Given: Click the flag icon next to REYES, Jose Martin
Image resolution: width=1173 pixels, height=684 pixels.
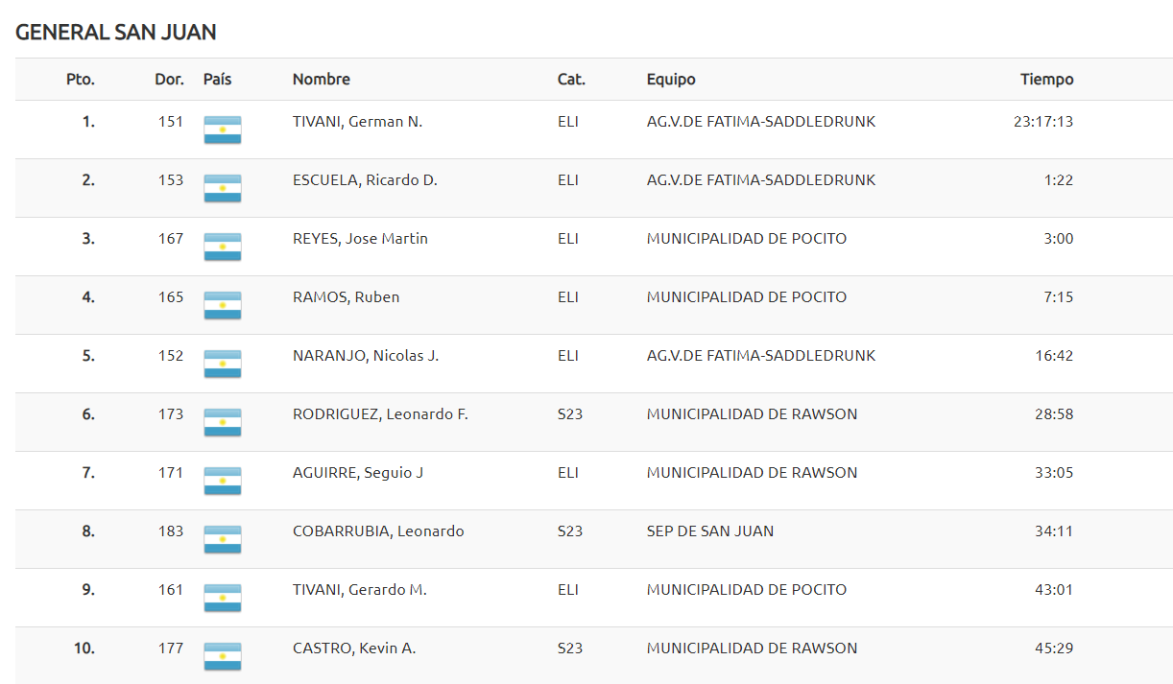Looking at the screenshot, I should click(223, 248).
